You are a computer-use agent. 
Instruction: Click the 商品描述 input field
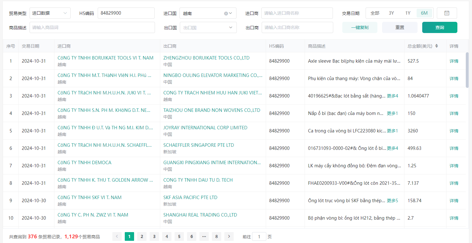coord(92,27)
